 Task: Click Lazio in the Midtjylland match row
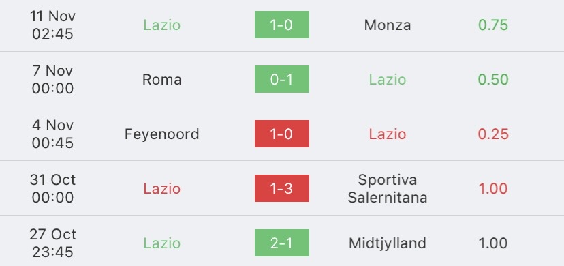coord(162,243)
